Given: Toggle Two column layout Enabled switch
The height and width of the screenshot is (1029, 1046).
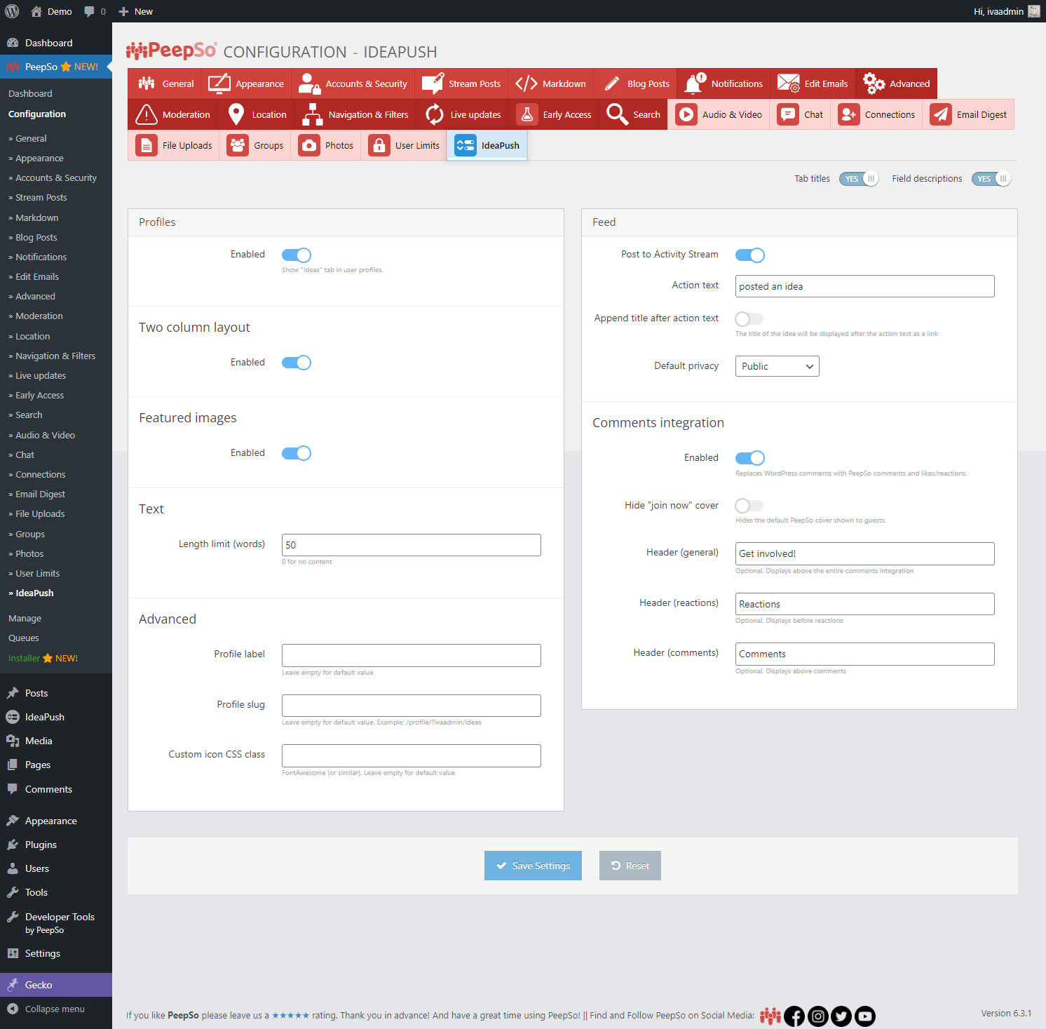Looking at the screenshot, I should (297, 363).
